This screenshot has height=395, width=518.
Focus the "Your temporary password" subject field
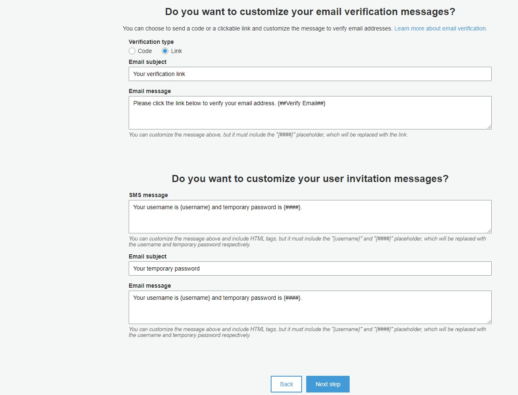(x=310, y=268)
